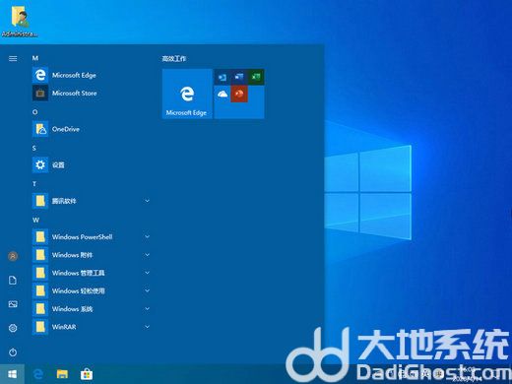Open Documents from the Start sidebar
This screenshot has width=512, height=384.
[13, 280]
